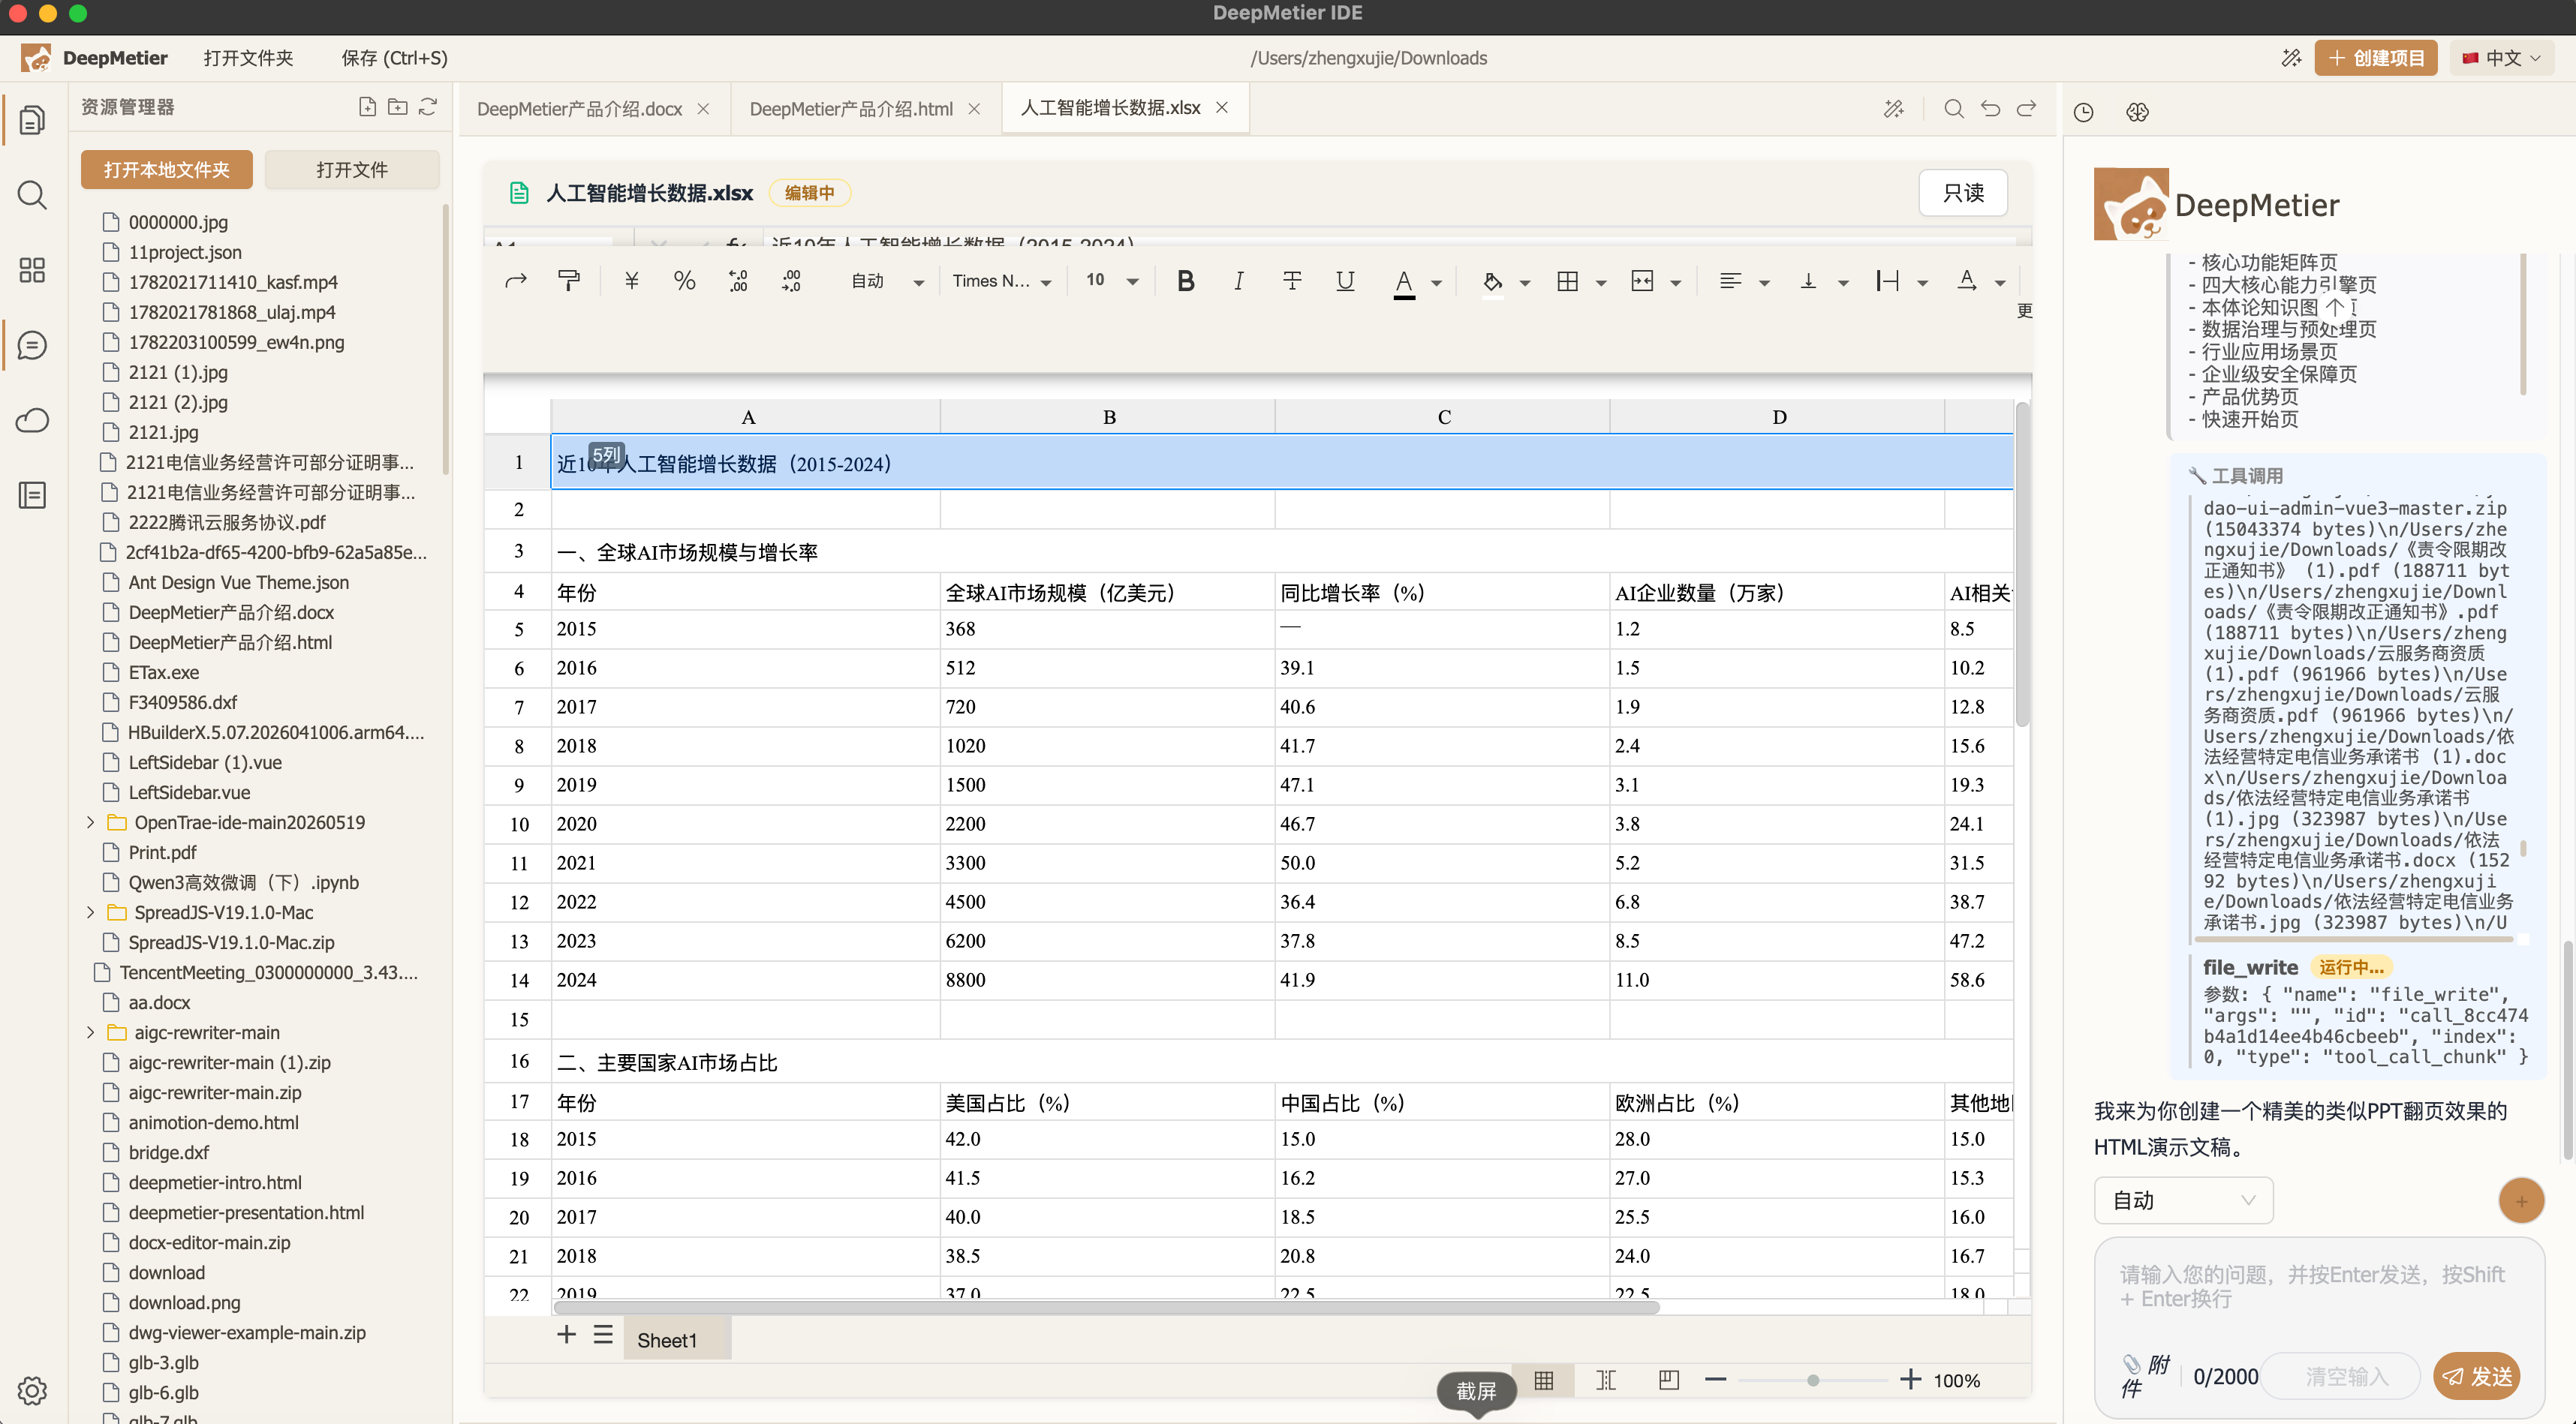
Task: Click the 打开文件 button
Action: coord(352,170)
